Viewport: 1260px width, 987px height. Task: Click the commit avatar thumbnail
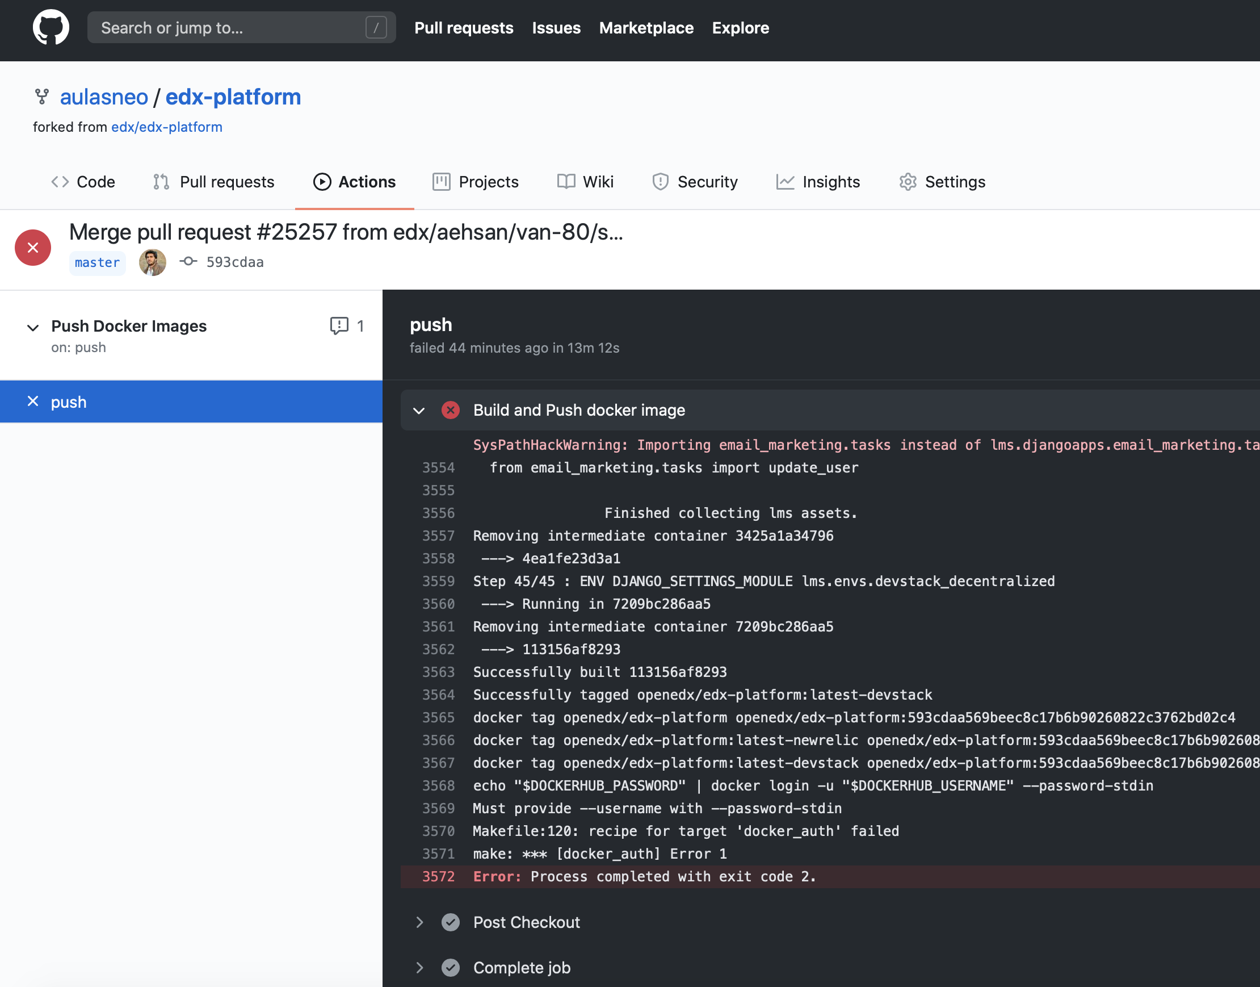point(153,262)
